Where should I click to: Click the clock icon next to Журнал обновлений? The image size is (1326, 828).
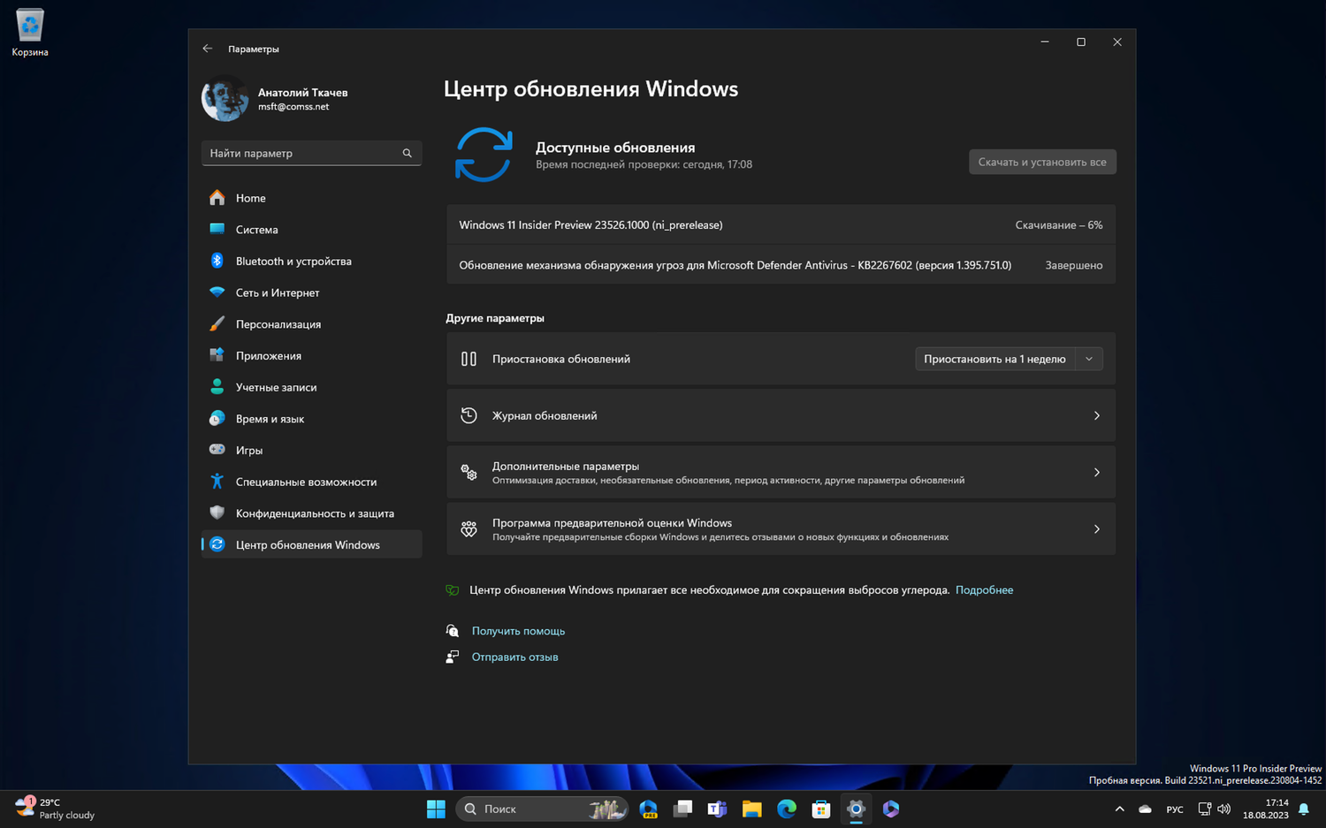coord(469,415)
